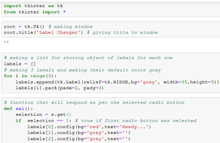Click the comment '# making window'

70,27
